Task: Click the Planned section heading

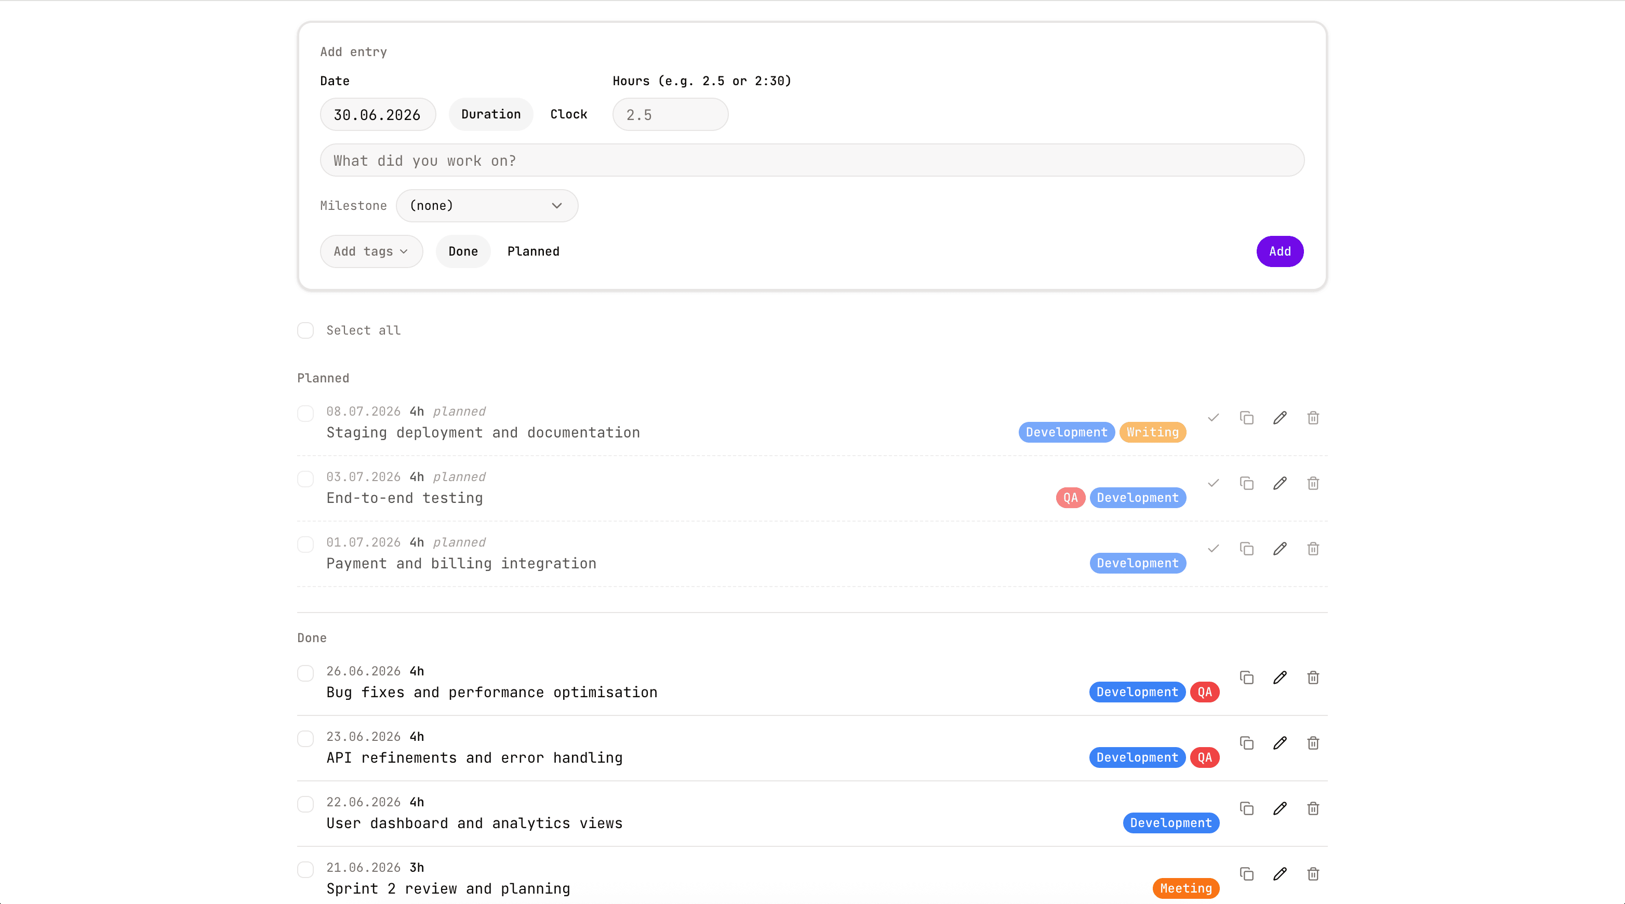Action: (x=323, y=379)
